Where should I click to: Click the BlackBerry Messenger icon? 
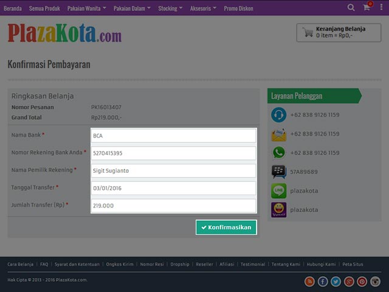tap(278, 172)
